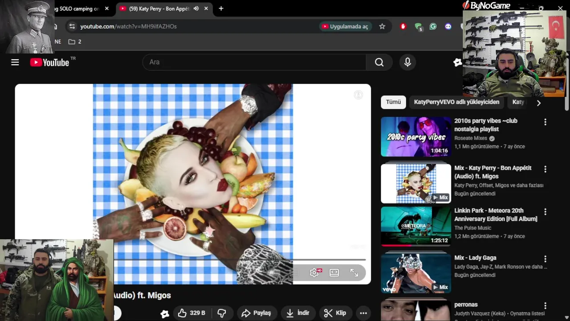
Task: Toggle theater mode in the player
Action: pyautogui.click(x=334, y=272)
